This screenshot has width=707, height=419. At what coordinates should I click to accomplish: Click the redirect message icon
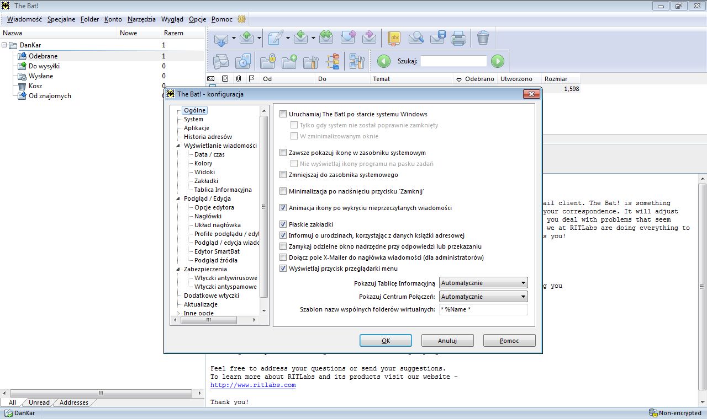[x=369, y=37]
